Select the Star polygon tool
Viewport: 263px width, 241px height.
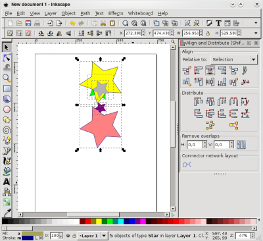(7, 120)
